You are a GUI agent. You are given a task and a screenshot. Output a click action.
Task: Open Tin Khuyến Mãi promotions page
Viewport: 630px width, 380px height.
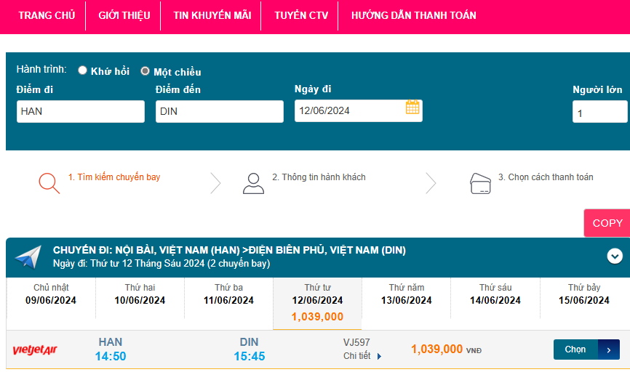pyautogui.click(x=212, y=15)
